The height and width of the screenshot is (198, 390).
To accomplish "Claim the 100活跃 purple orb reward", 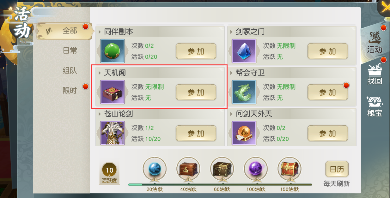I will pyautogui.click(x=256, y=169).
